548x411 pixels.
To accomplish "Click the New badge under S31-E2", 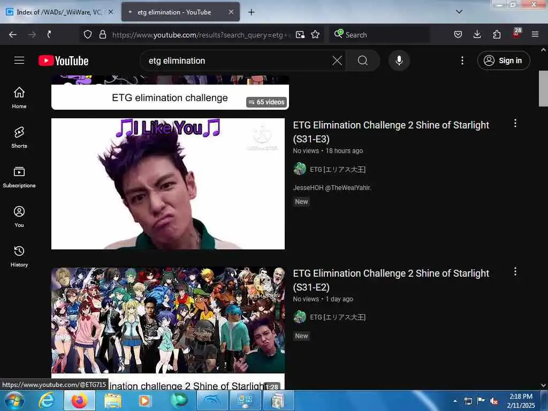I will point(301,336).
